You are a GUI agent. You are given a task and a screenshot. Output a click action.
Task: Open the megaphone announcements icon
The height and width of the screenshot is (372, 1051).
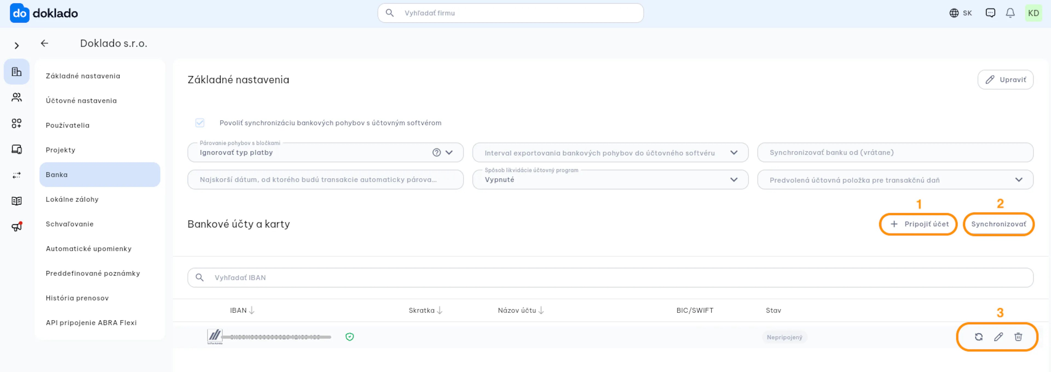[x=17, y=227]
